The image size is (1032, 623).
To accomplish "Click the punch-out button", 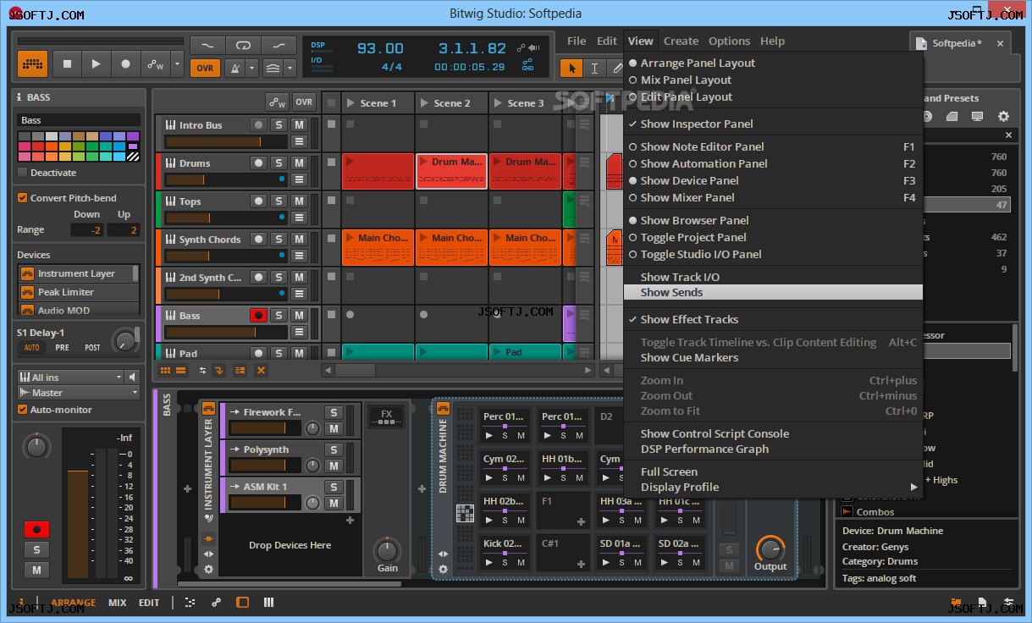I will (x=279, y=45).
